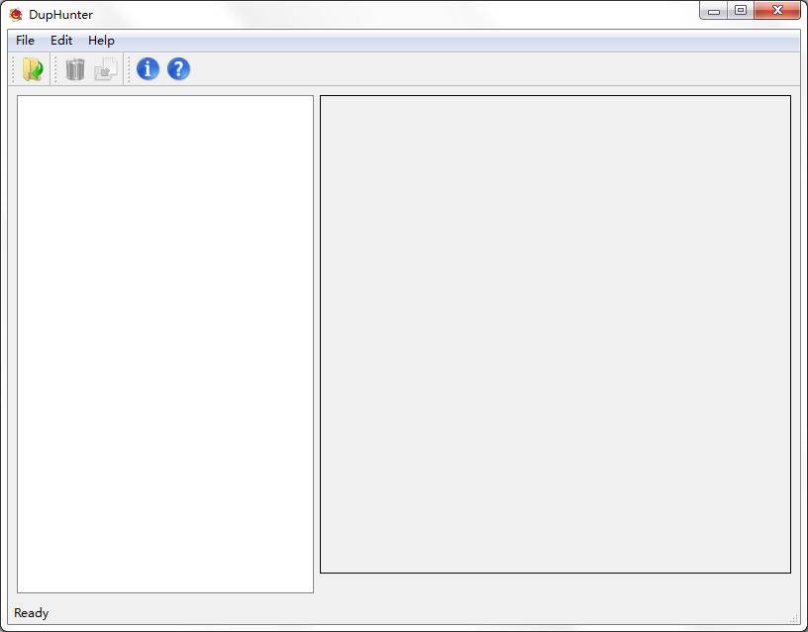
Task: Maximize the DupHunter window
Action: pos(740,11)
